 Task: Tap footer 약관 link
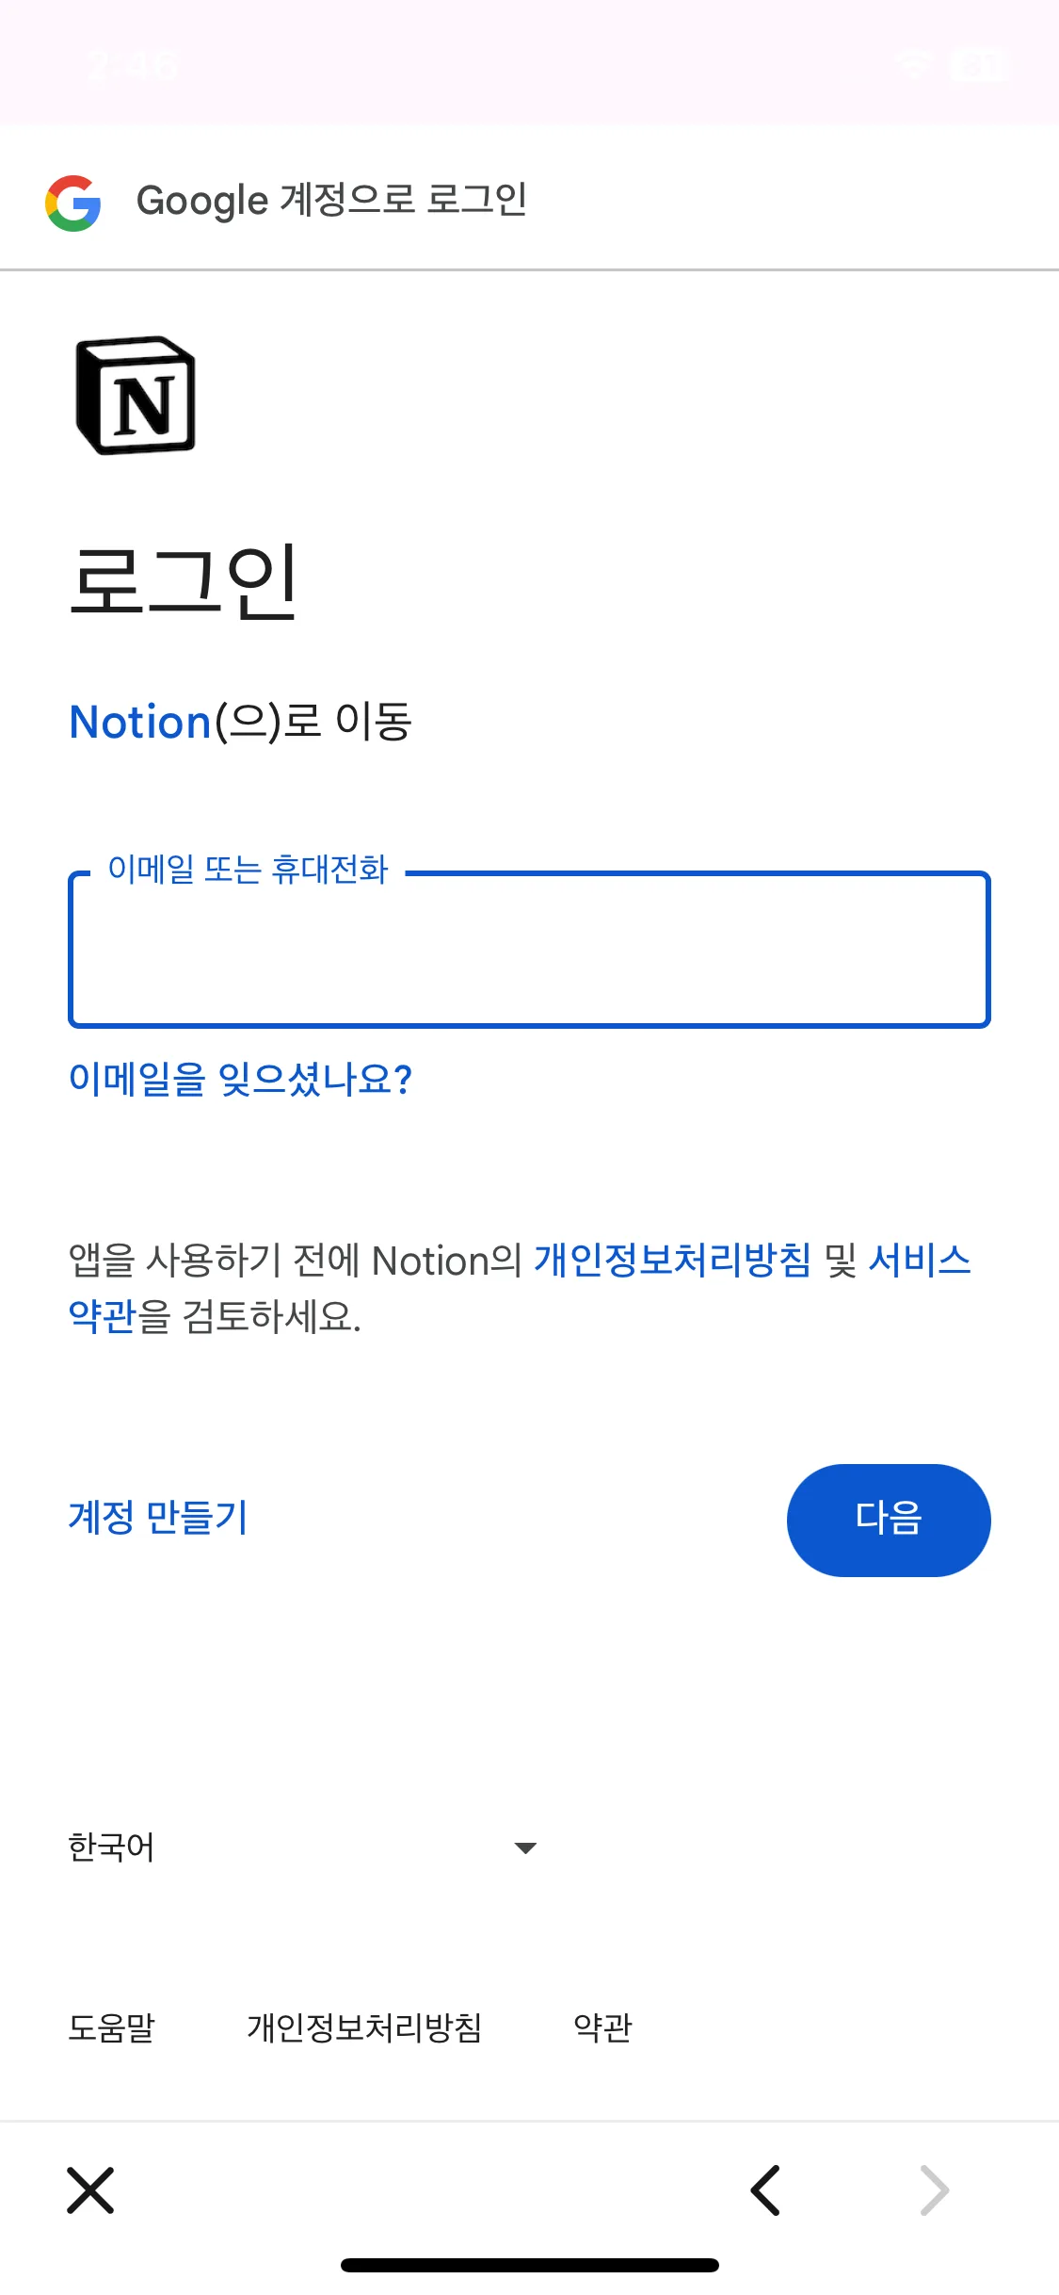(x=602, y=2027)
